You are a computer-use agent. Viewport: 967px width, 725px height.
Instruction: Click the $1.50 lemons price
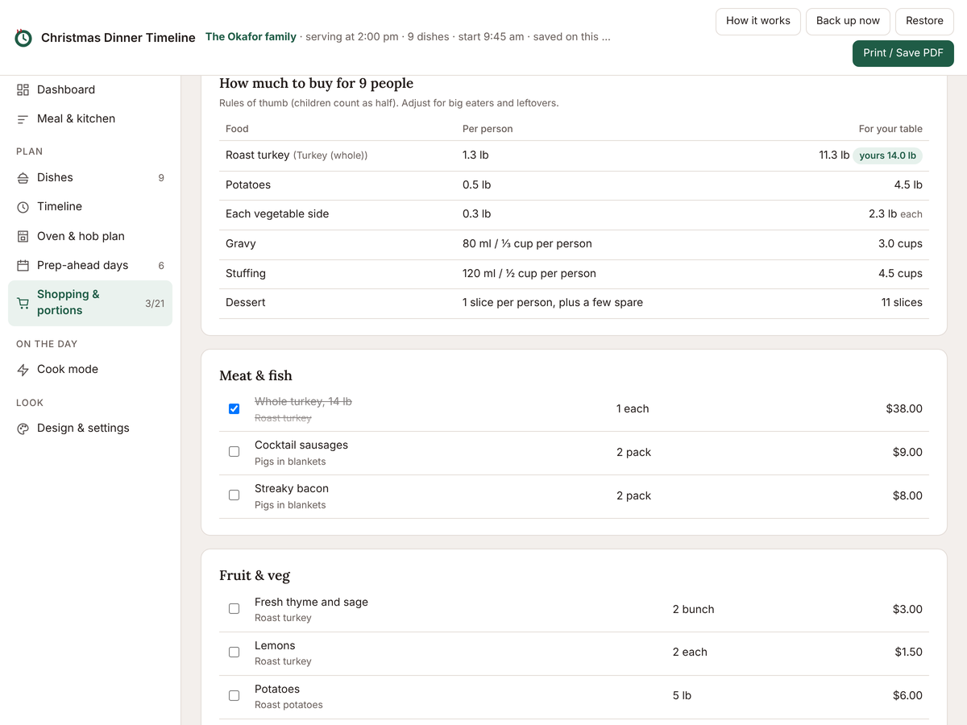tap(908, 652)
